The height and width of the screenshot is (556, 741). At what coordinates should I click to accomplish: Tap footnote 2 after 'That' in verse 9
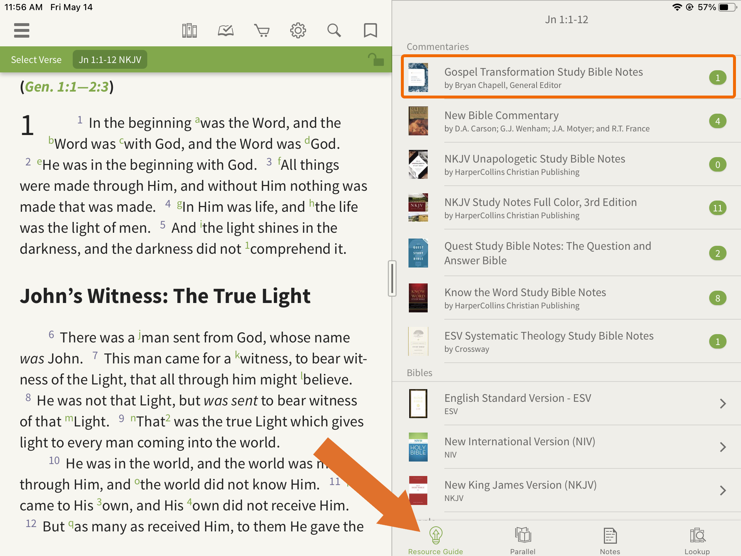click(168, 418)
